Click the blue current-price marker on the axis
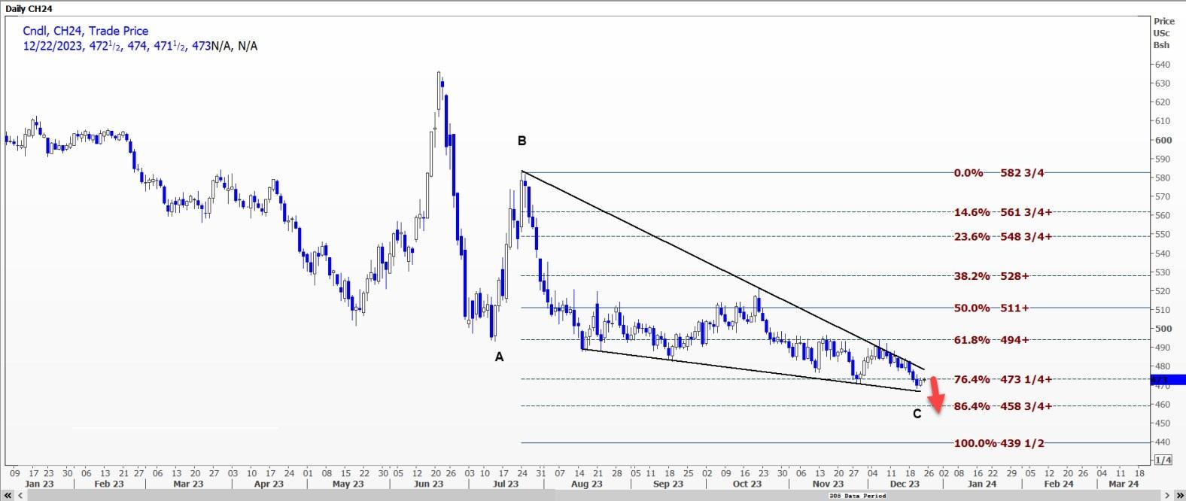This screenshot has height=501, width=1186. click(x=1168, y=380)
